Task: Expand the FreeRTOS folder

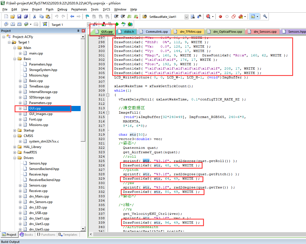Action: (x=15, y=152)
